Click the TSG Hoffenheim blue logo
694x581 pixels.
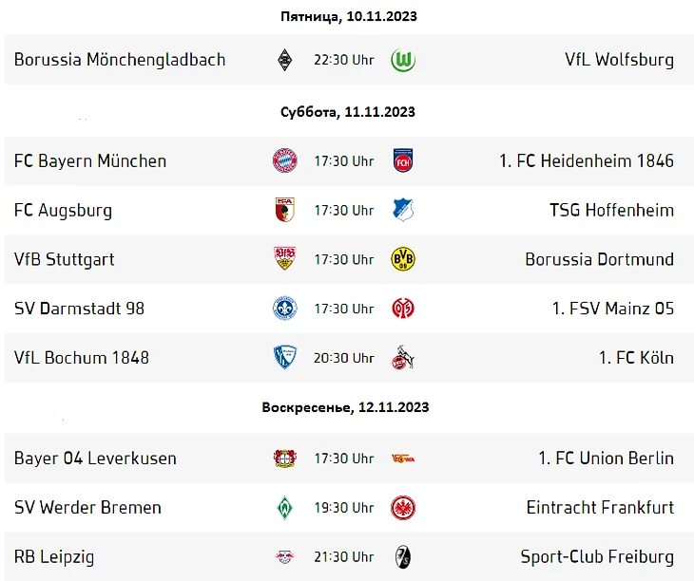403,210
